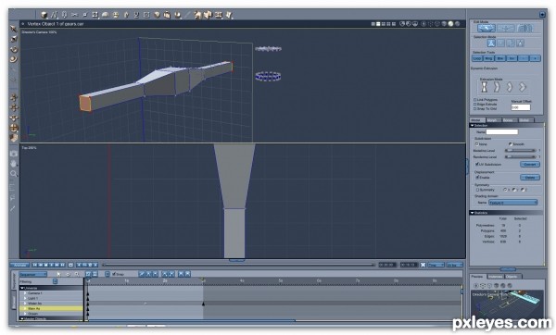Switch to the Global tab
The height and width of the screenshot is (335, 556).
(x=525, y=120)
